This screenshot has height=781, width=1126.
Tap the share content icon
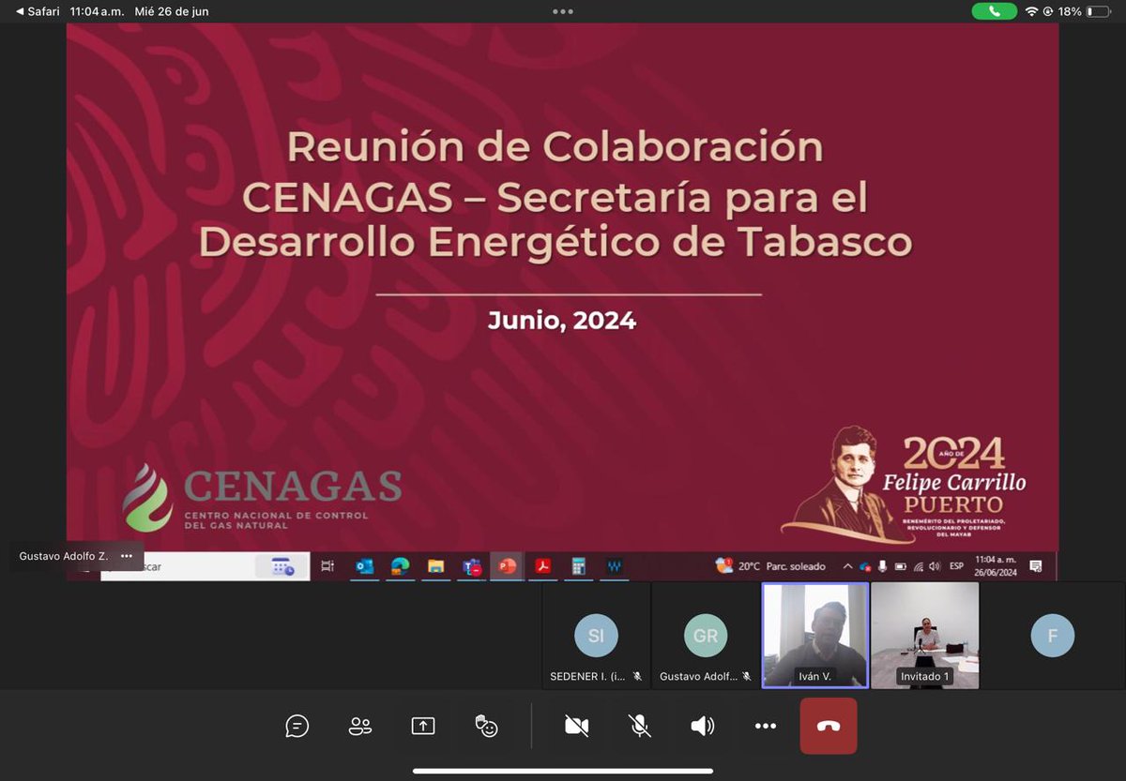tap(423, 726)
